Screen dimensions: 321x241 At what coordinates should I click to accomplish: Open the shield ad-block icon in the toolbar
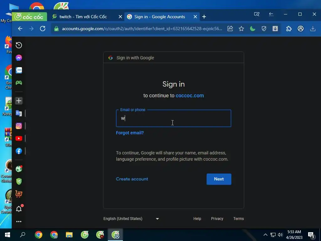264,29
